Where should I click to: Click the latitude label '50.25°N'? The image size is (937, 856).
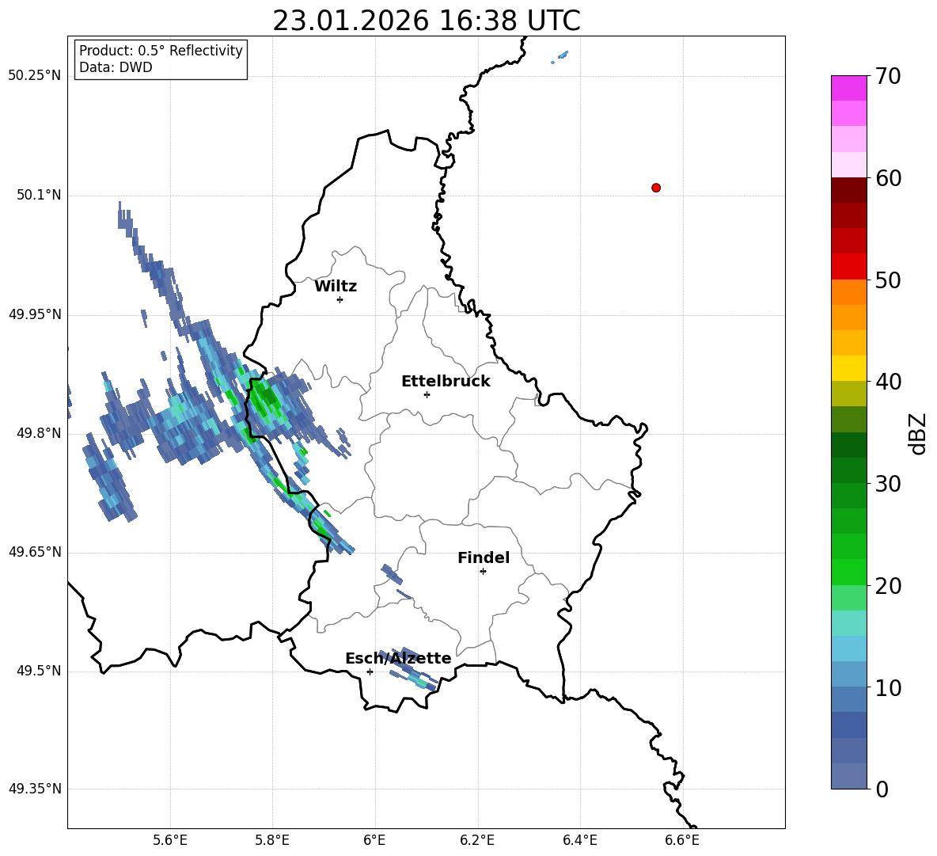(x=35, y=76)
